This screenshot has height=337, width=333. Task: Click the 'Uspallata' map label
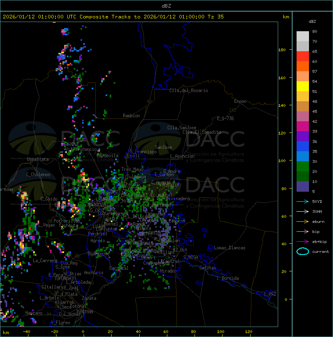click(x=38, y=159)
